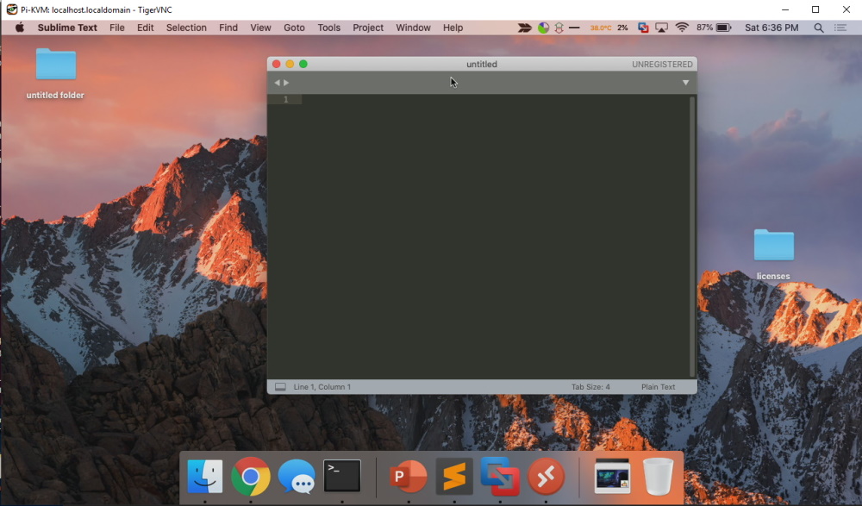This screenshot has height=506, width=862.
Task: Open Tab Size: 4 indentation menu
Action: coord(590,387)
